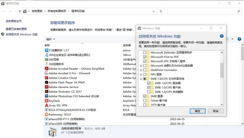The height and width of the screenshot is (138, 244).
Task: Open the view options dropdown arrow
Action: click(x=232, y=39)
